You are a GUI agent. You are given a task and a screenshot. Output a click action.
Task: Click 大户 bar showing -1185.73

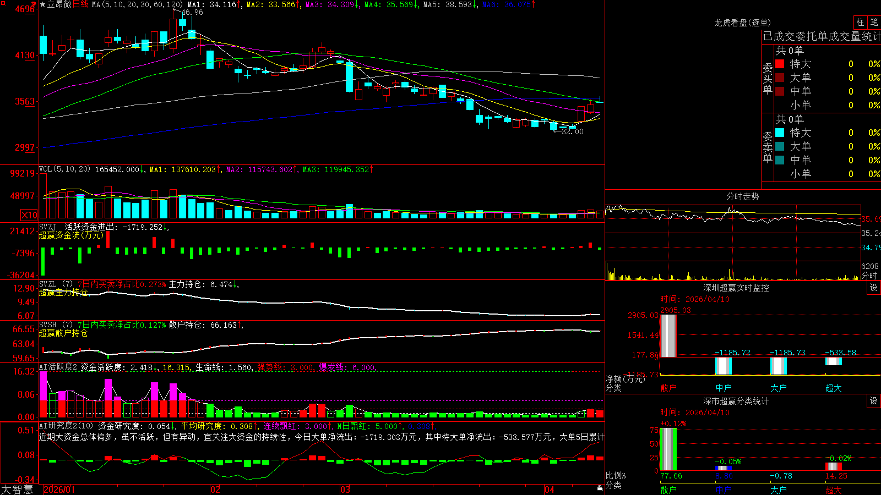coord(779,366)
